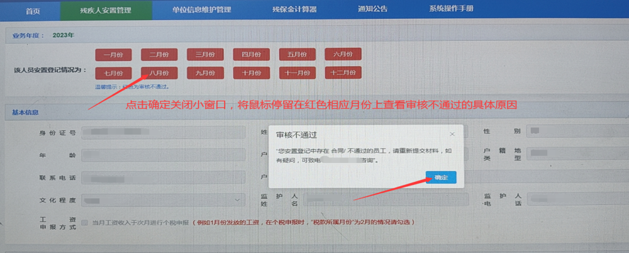Open the 首页 tab

tap(33, 11)
